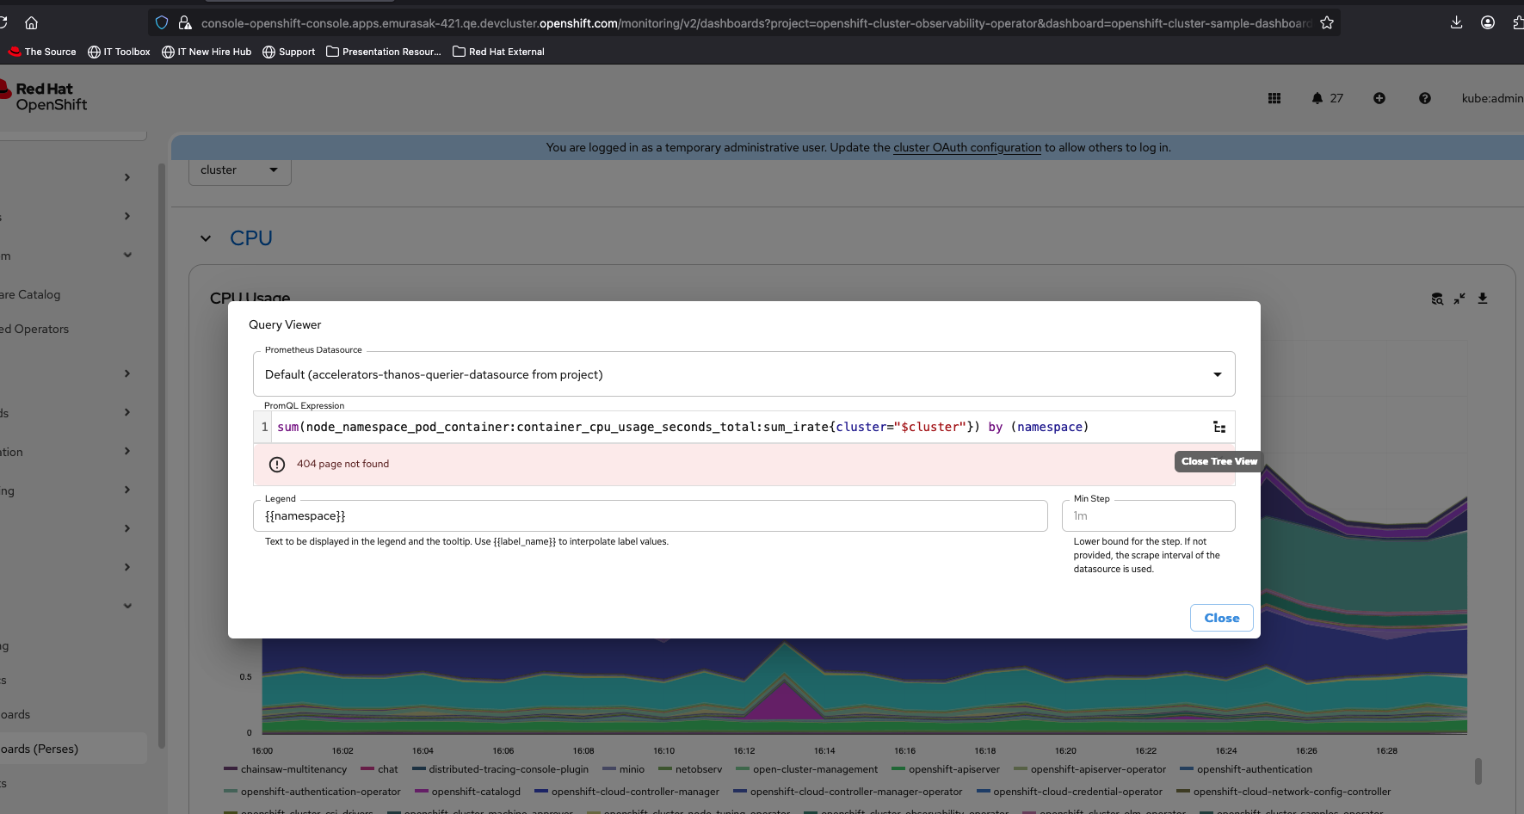This screenshot has height=814, width=1524.
Task: Open the Prometheus Datasource dropdown
Action: tap(743, 375)
